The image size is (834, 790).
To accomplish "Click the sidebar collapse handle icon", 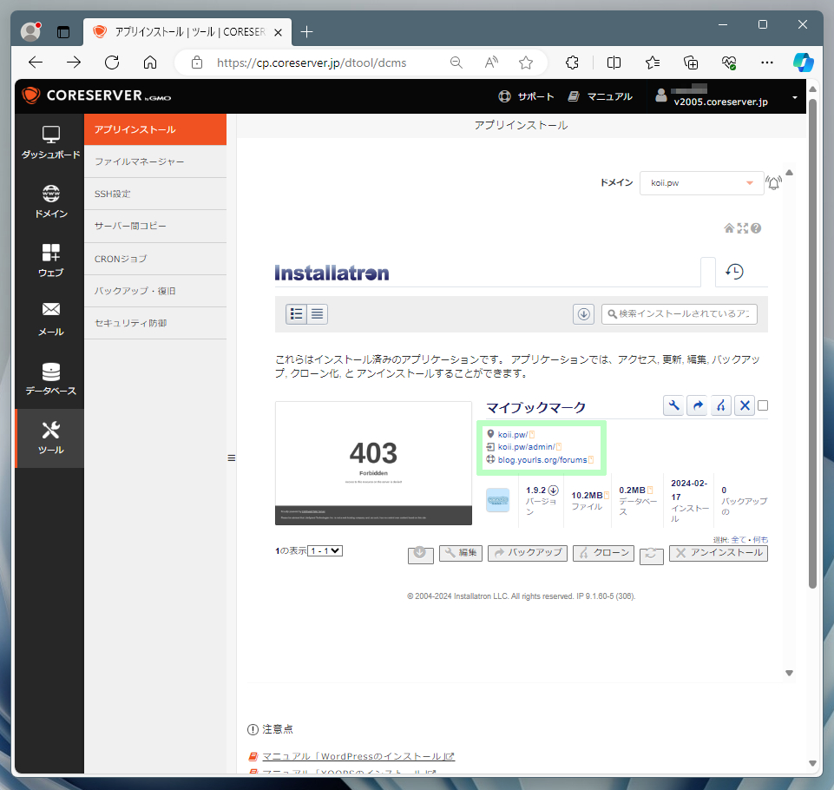I will [x=232, y=458].
